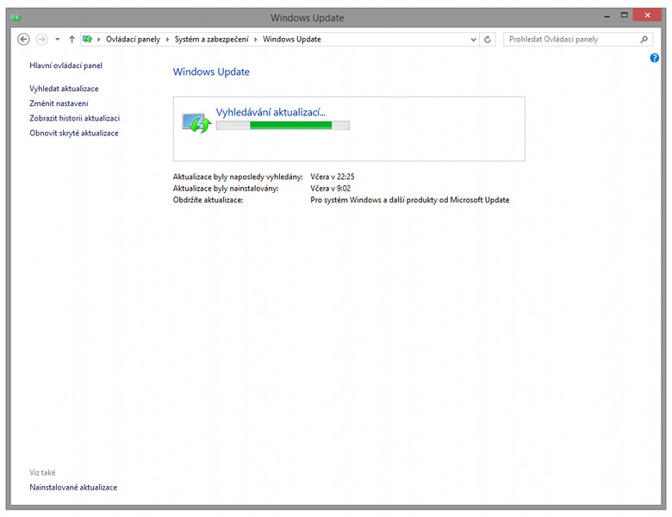Image resolution: width=672 pixels, height=517 pixels.
Task: Open the recent locations dropdown arrow
Action: click(x=57, y=40)
